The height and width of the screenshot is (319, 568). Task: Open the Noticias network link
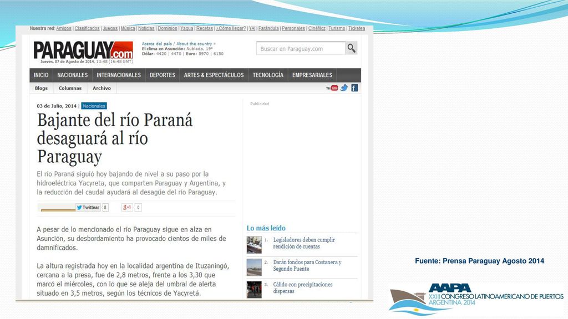click(146, 28)
